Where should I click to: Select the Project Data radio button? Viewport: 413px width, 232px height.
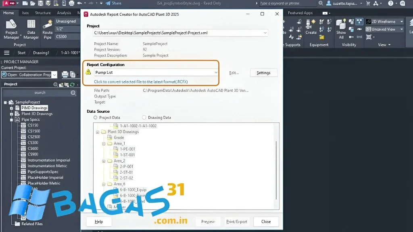(x=95, y=118)
